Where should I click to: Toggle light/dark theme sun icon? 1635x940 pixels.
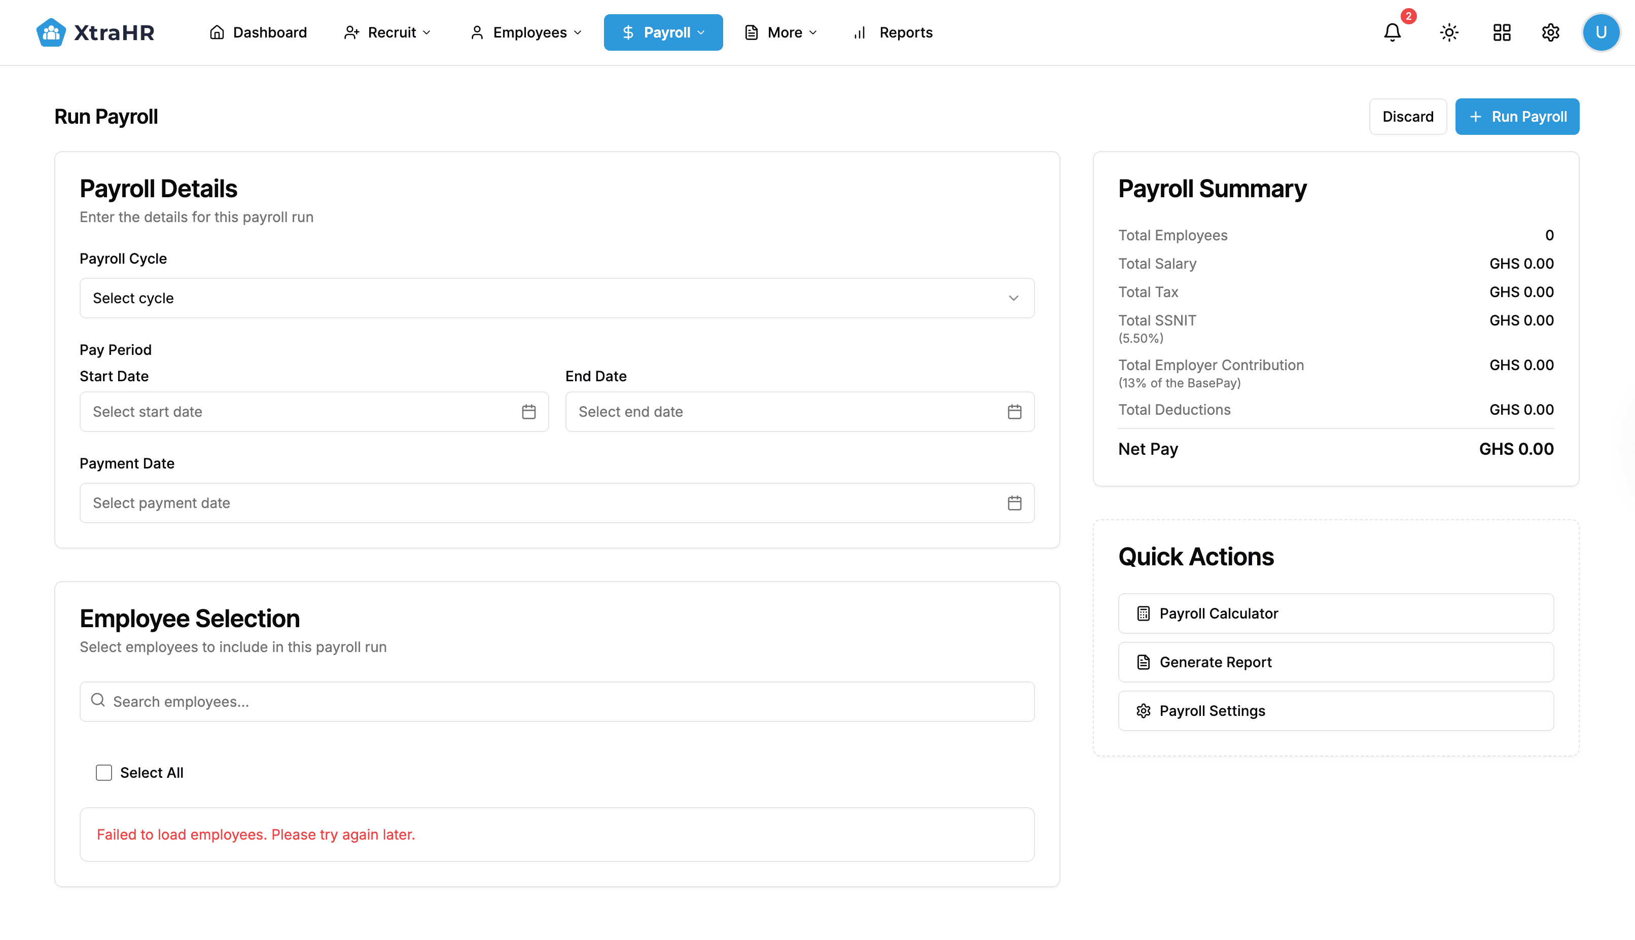pos(1449,32)
